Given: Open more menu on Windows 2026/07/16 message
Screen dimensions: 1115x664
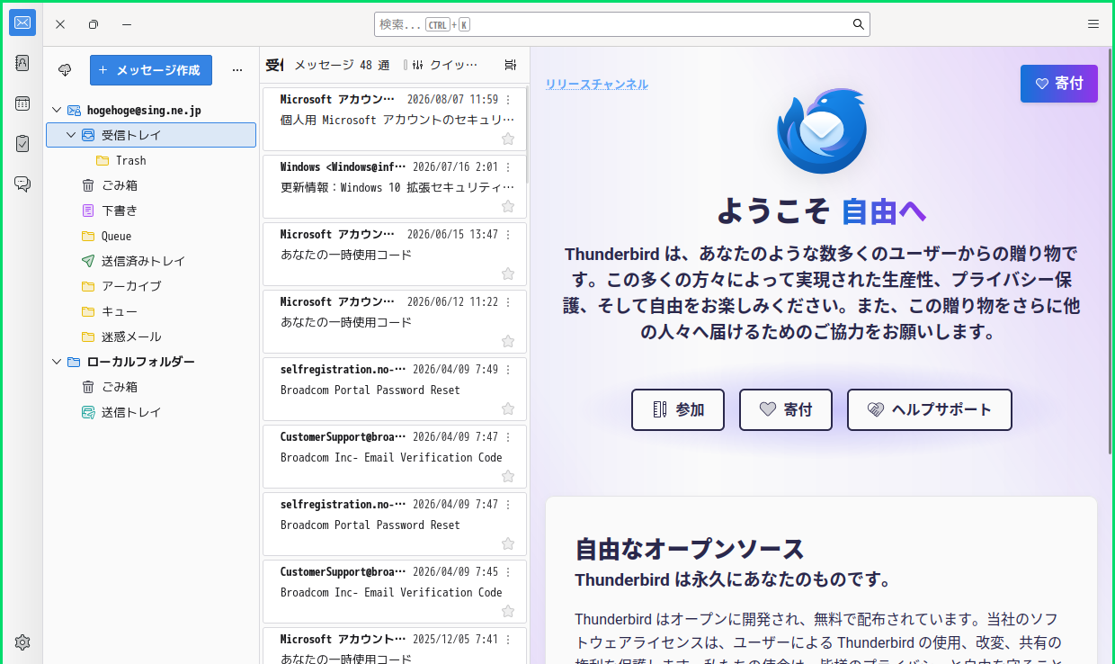Looking at the screenshot, I should point(508,167).
